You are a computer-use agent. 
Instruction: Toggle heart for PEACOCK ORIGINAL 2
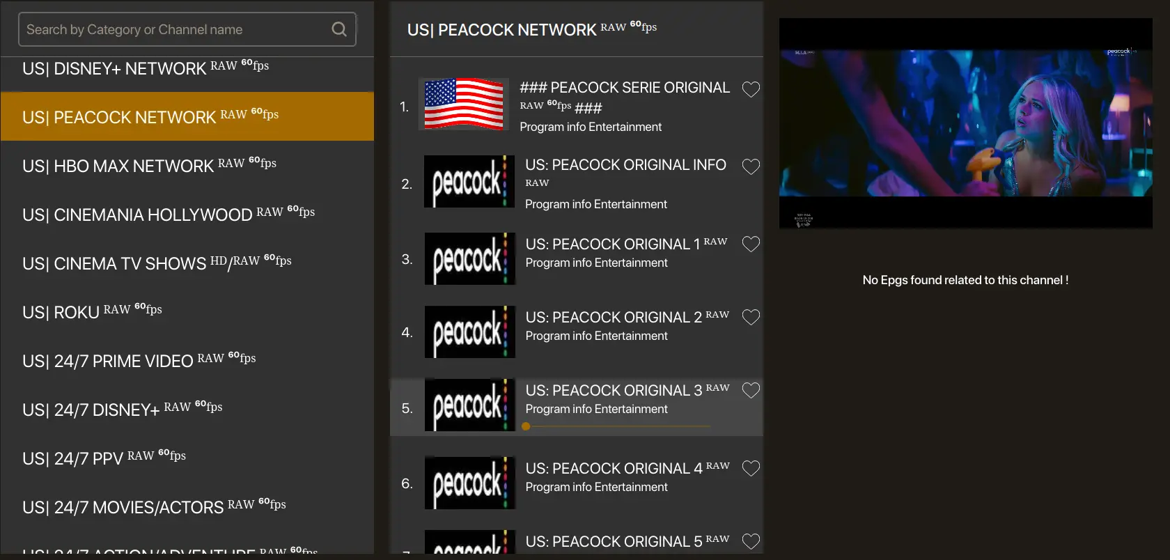pyautogui.click(x=751, y=317)
